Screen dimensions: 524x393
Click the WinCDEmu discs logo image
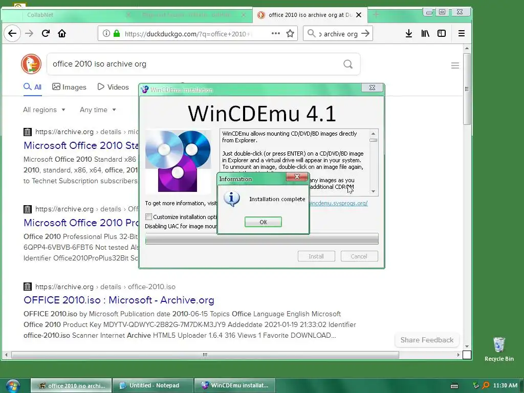178,161
